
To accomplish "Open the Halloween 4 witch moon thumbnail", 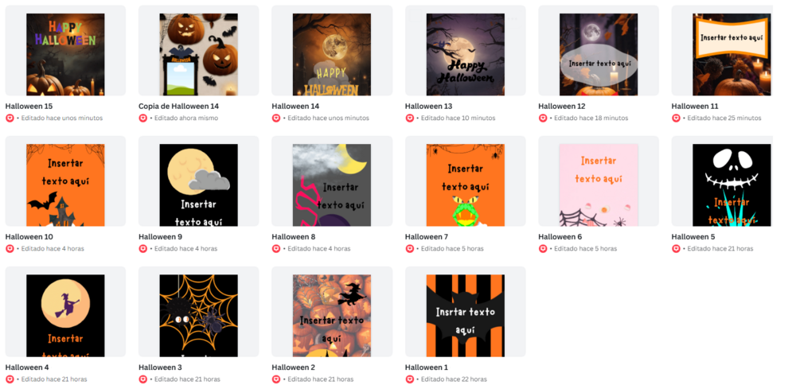I will point(65,316).
